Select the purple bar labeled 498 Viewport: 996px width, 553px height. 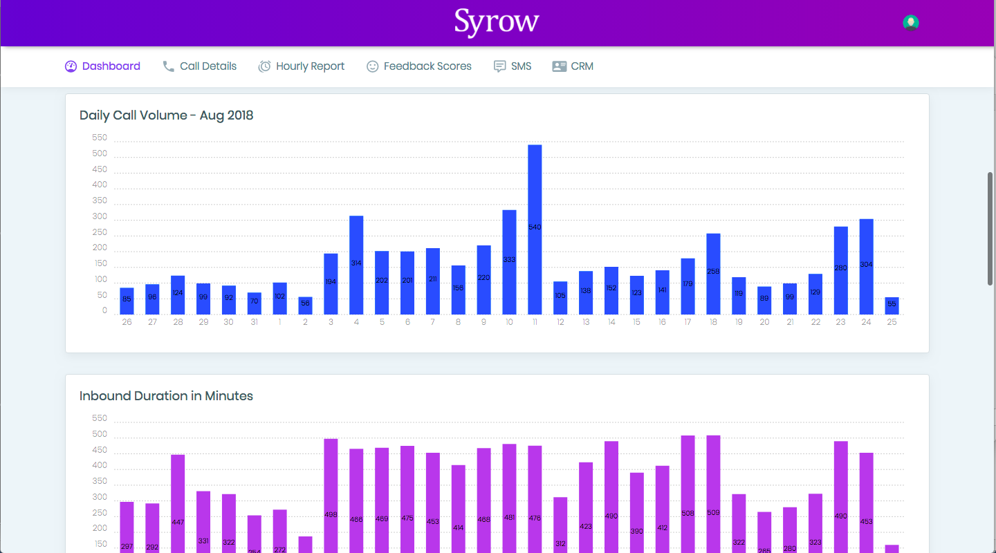click(331, 496)
